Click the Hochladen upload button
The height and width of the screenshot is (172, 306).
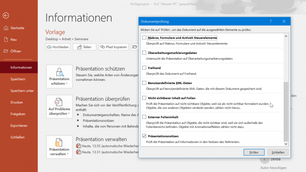[58, 47]
